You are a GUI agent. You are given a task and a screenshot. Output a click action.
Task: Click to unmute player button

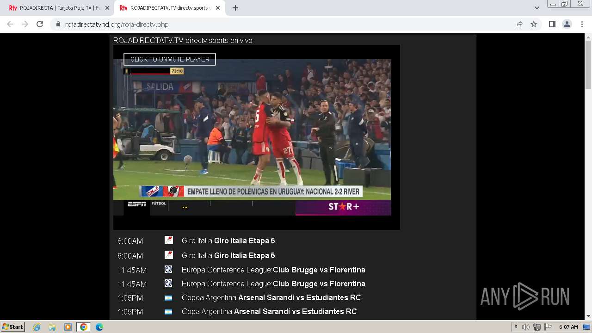click(x=170, y=59)
